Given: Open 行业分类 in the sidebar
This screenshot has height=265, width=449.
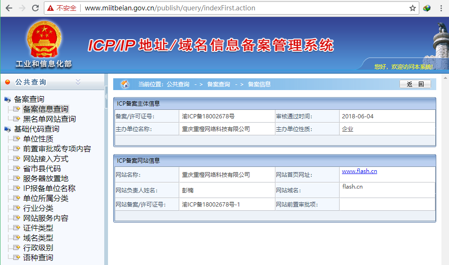Looking at the screenshot, I should point(38,208).
